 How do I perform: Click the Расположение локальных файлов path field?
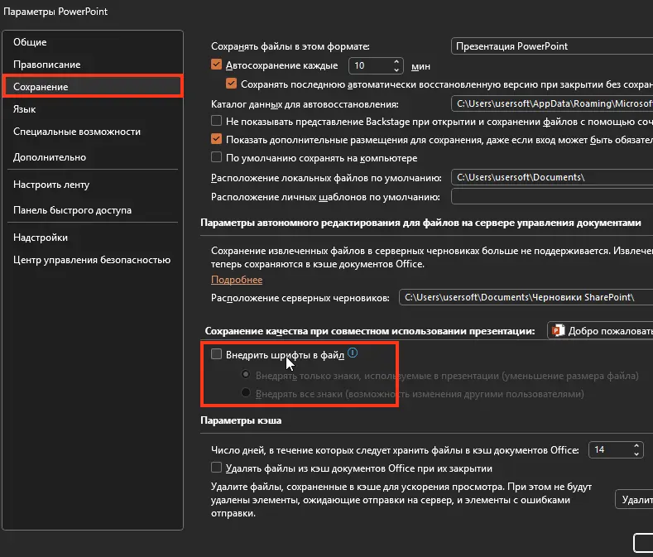pos(551,177)
